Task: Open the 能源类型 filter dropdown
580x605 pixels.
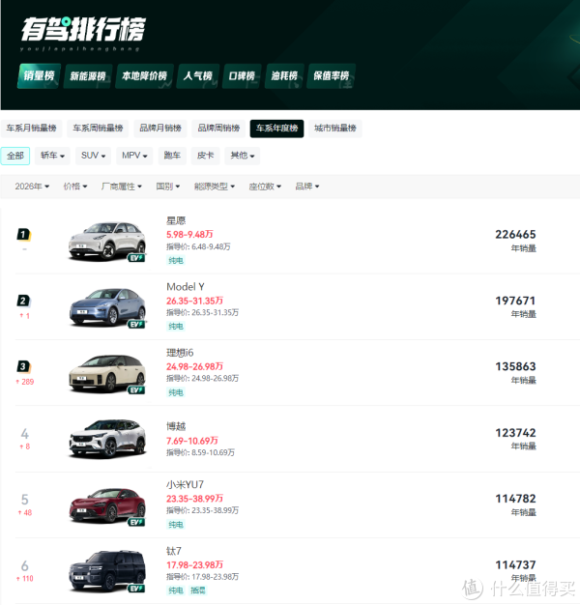Action: coord(215,187)
